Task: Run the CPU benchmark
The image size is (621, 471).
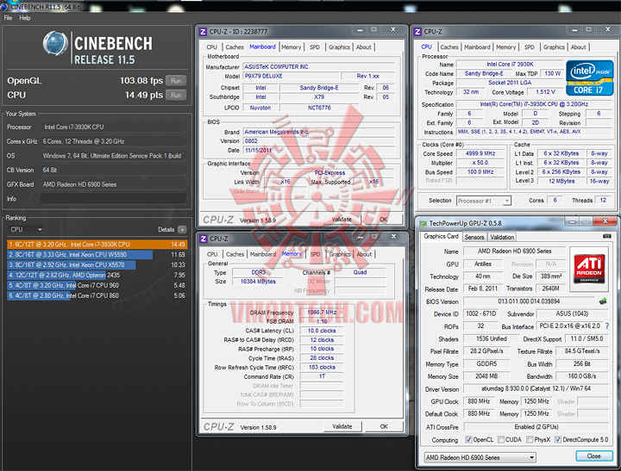Action: tap(176, 96)
